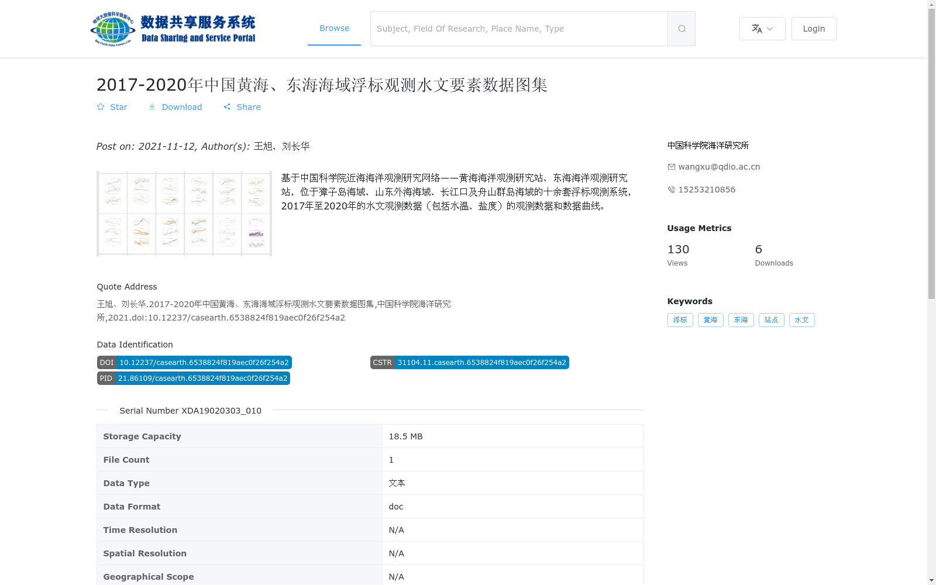Select the 站点 keyword tag

tap(771, 320)
